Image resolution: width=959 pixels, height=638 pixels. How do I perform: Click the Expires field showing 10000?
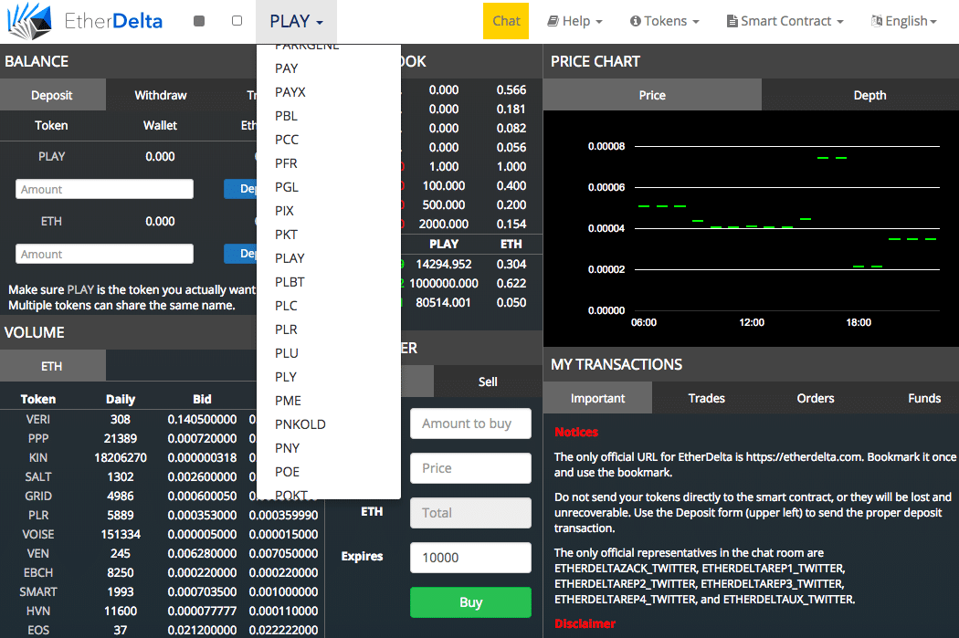coord(470,558)
